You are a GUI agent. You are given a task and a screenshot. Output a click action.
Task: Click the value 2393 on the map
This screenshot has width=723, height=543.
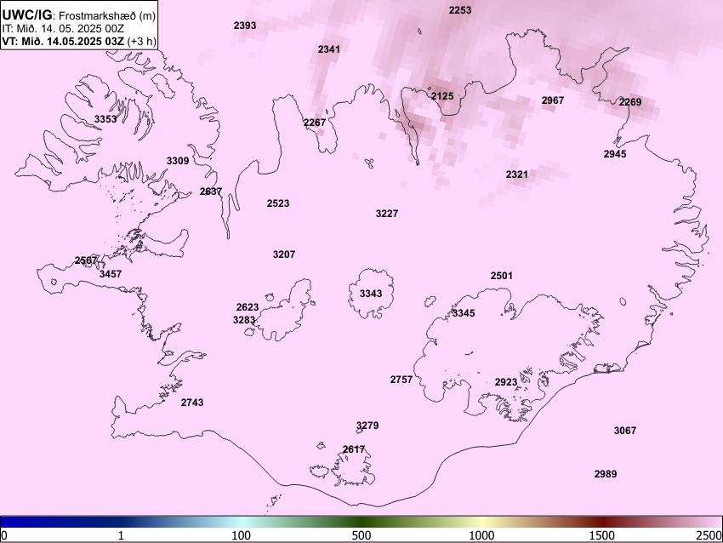(245, 26)
